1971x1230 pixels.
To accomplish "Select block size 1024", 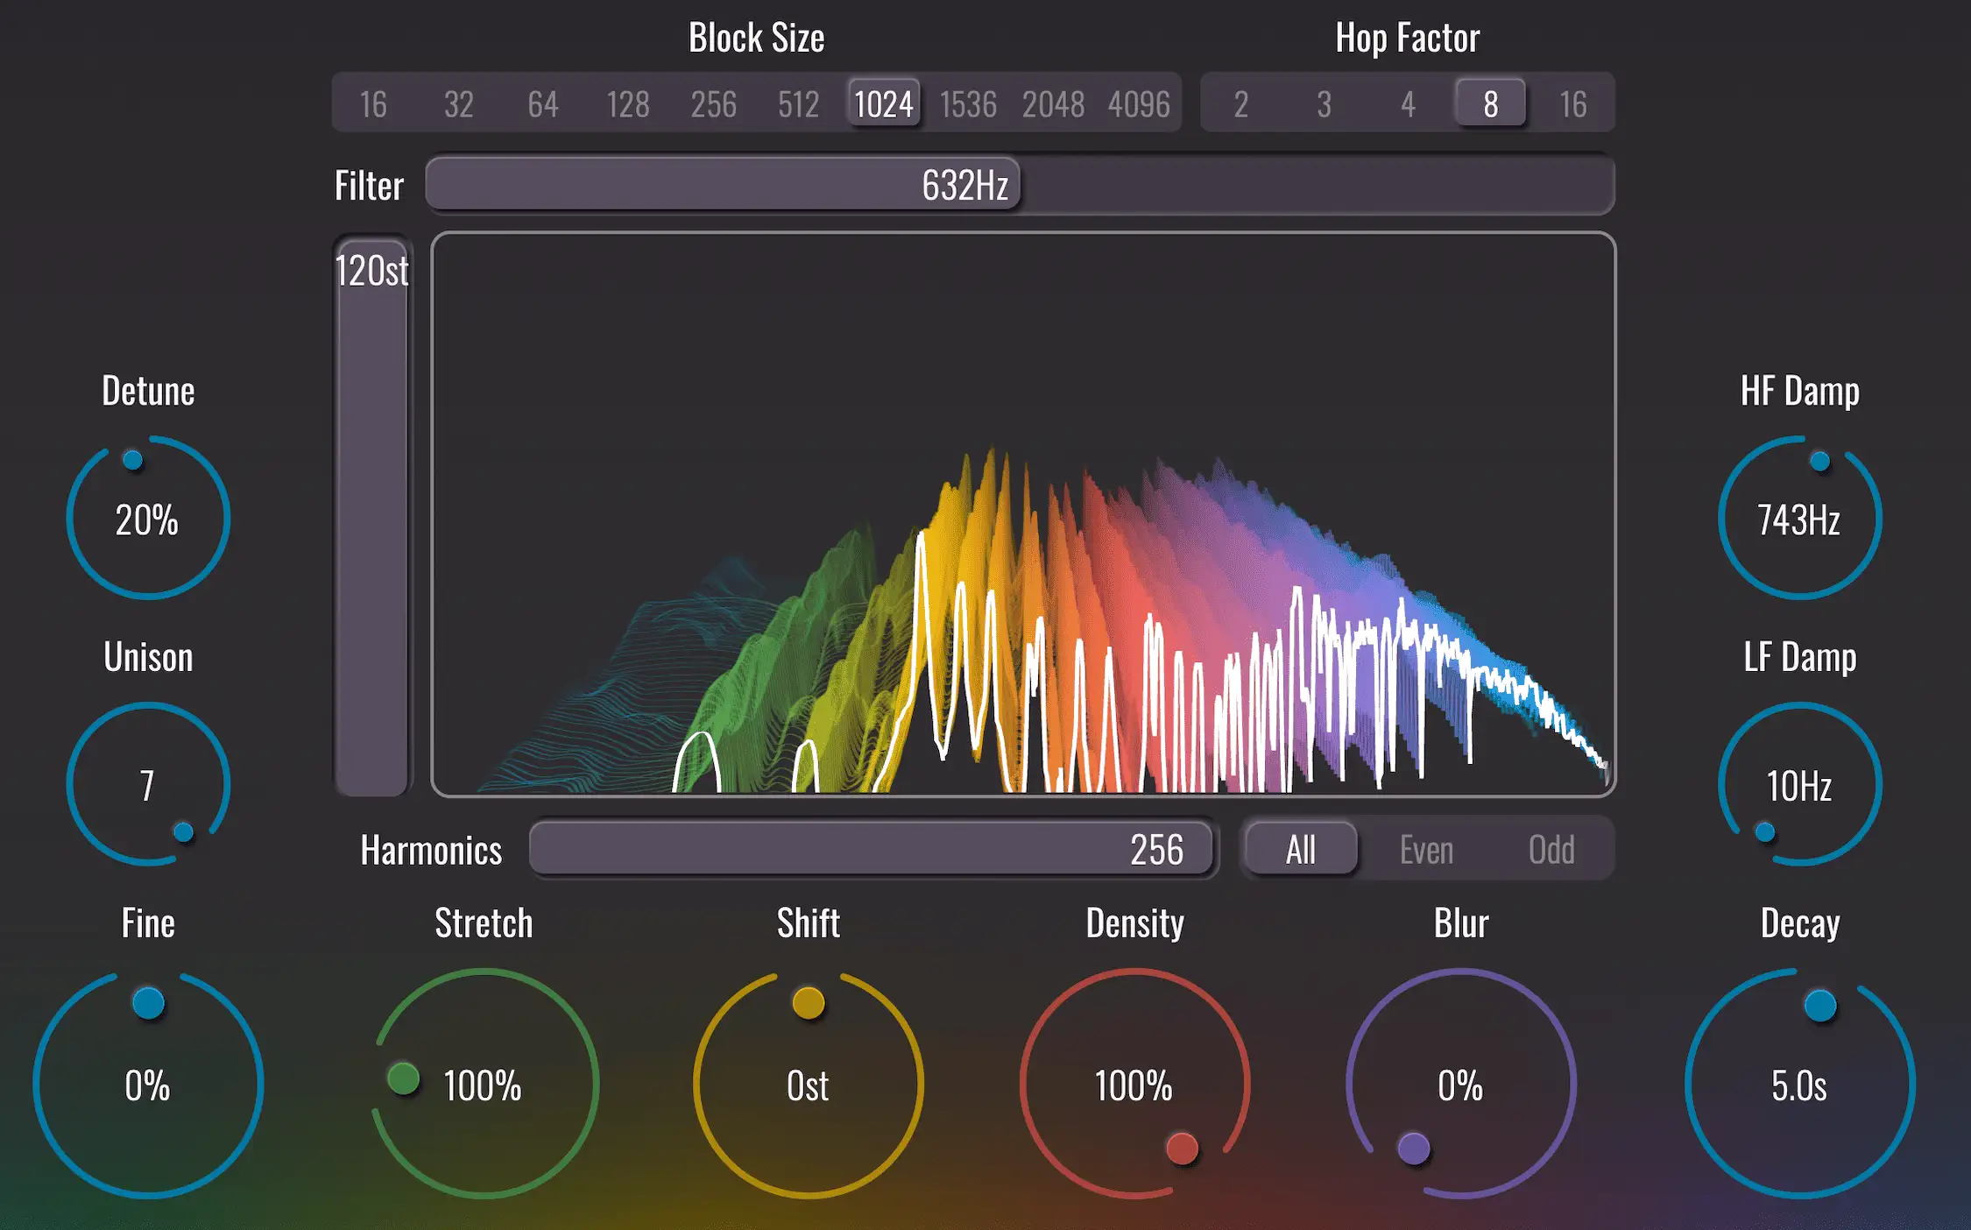I will coord(884,104).
